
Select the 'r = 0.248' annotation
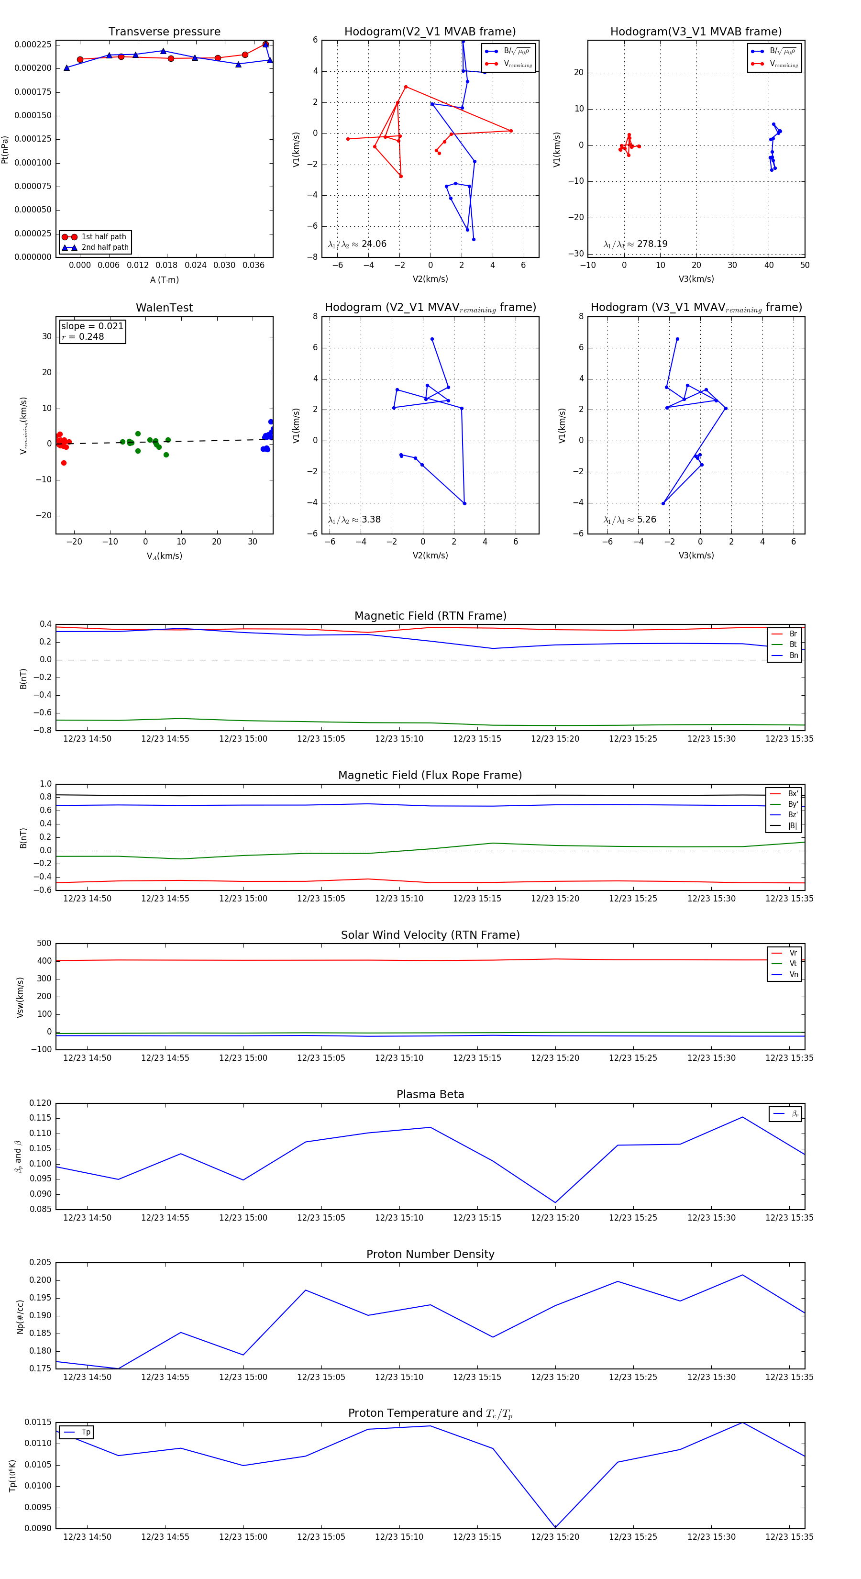tap(83, 337)
